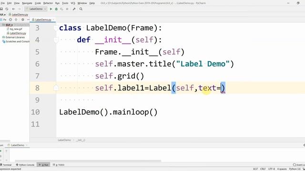Open the LabelDemo run configuration dropdown
The height and width of the screenshot is (171, 305).
[36, 9]
